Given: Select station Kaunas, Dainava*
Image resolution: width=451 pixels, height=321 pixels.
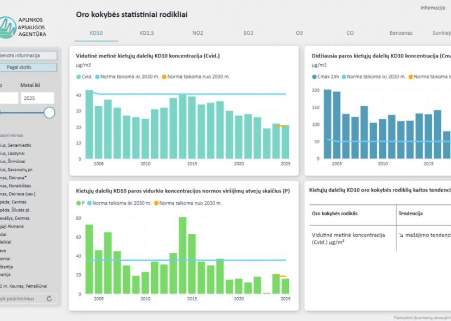Looking at the screenshot, I should click(13, 178).
